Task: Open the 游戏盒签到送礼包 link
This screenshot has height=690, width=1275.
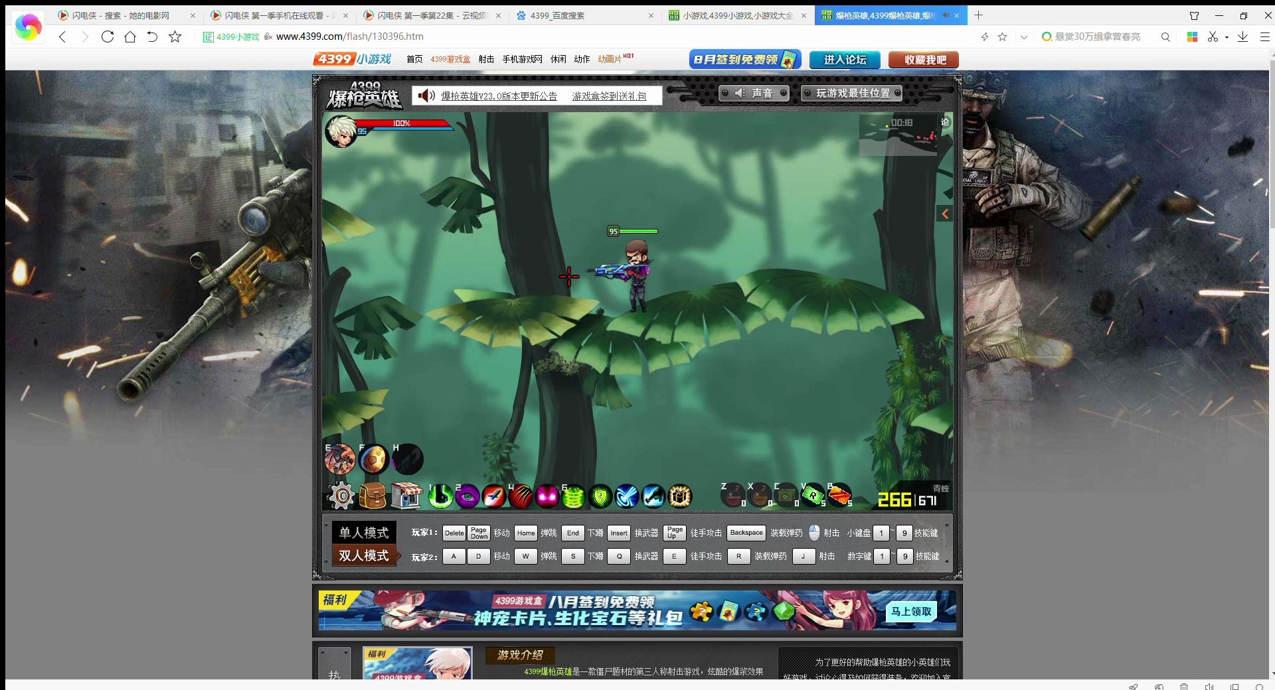Action: (x=609, y=96)
